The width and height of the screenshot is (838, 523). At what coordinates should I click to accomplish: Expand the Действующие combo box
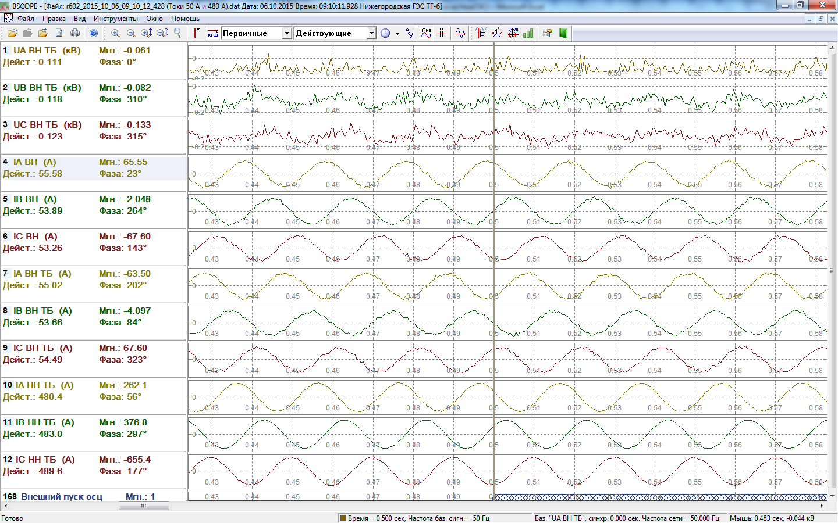click(x=371, y=33)
